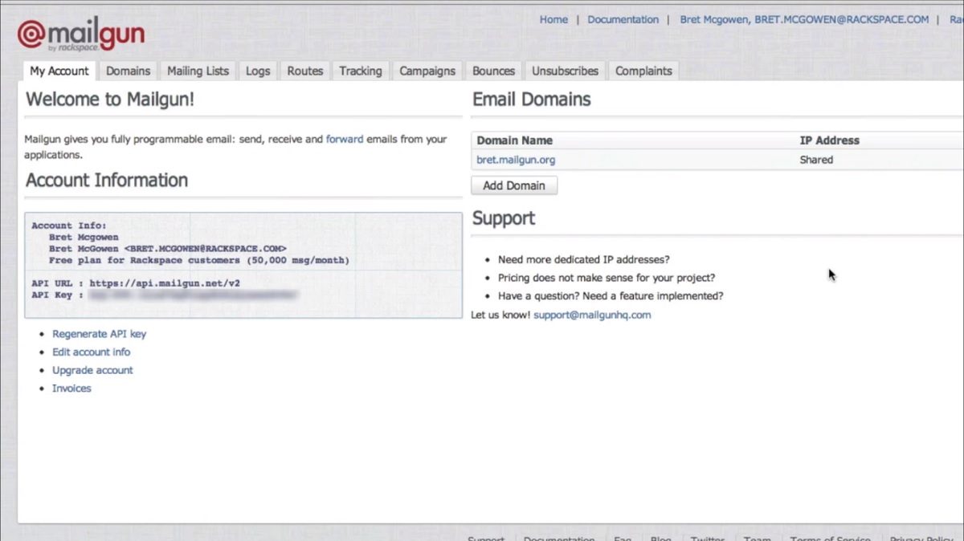Open the Logs tab

(x=257, y=71)
